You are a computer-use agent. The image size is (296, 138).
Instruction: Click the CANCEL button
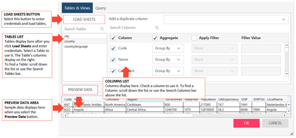coord(275,123)
